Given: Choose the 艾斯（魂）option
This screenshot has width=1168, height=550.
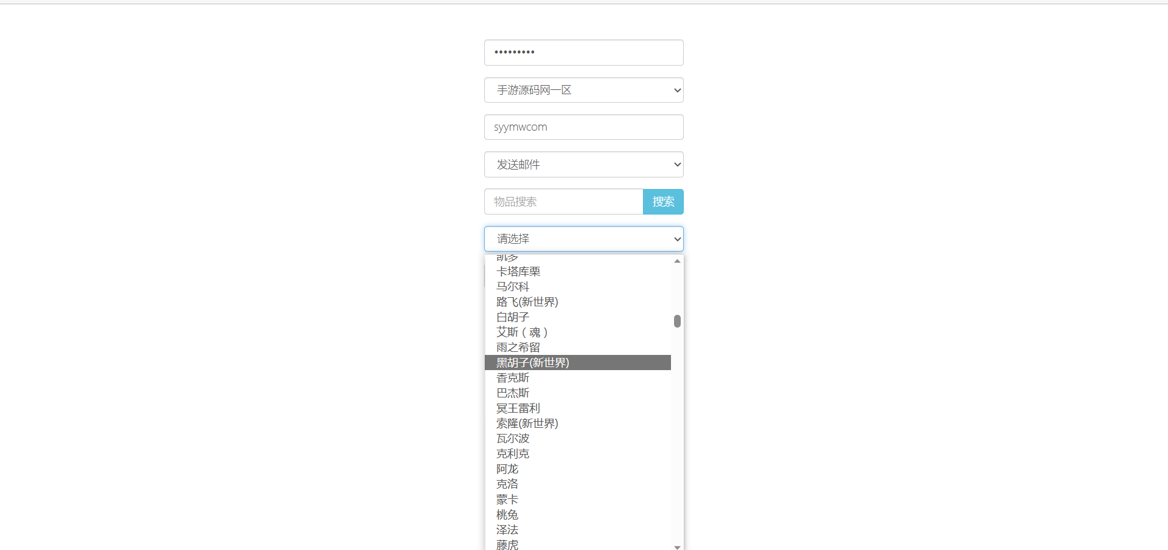Looking at the screenshot, I should tap(523, 332).
